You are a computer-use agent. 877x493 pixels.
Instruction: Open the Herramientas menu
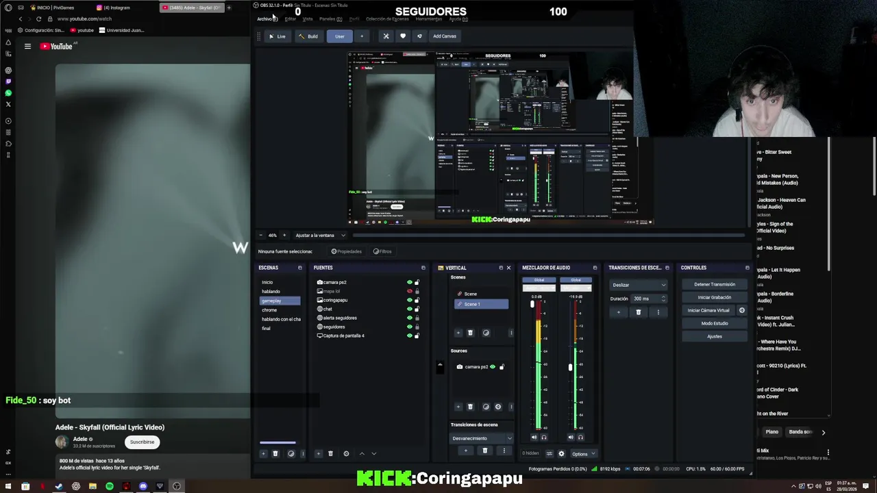coord(429,19)
